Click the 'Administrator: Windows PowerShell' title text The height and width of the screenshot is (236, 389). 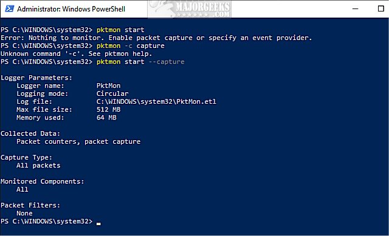click(x=71, y=9)
